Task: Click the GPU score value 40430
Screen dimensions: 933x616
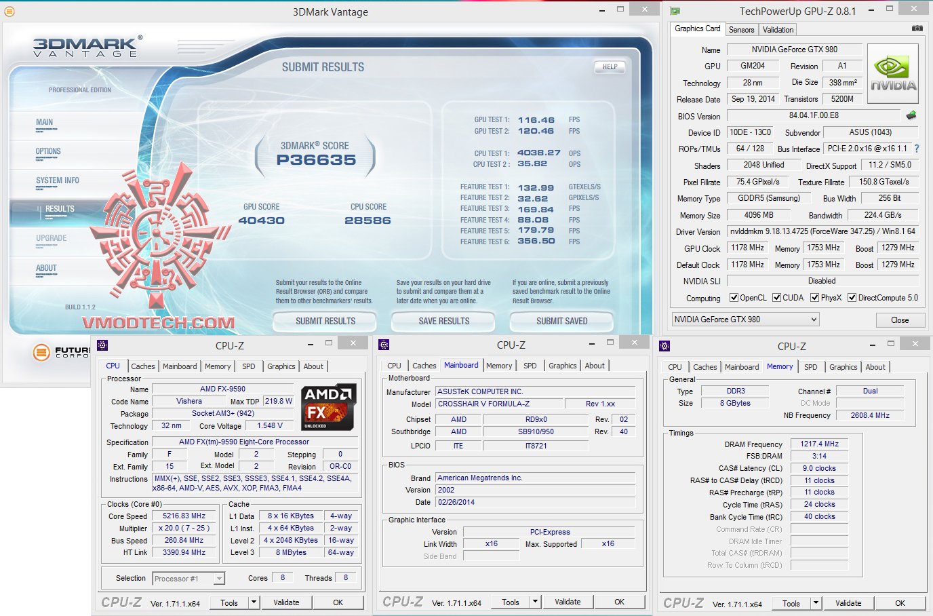Action: pyautogui.click(x=261, y=220)
